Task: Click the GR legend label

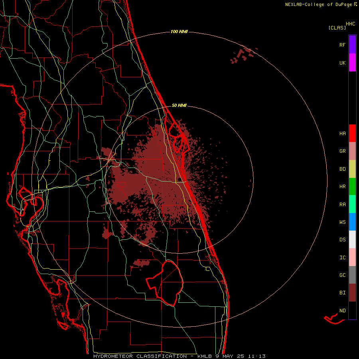Action: [343, 151]
